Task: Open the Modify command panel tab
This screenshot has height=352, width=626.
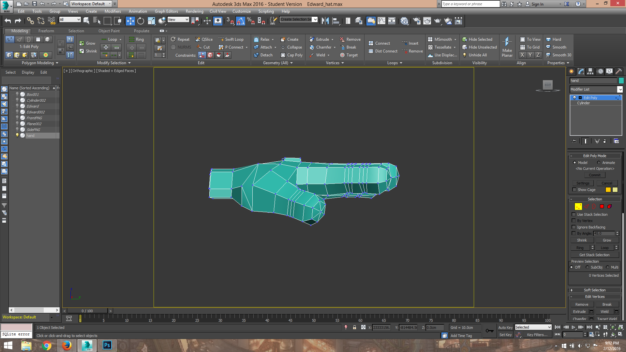Action: tap(581, 71)
